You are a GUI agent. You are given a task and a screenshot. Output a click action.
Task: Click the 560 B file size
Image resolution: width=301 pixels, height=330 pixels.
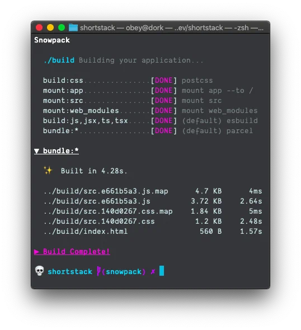pyautogui.click(x=211, y=232)
